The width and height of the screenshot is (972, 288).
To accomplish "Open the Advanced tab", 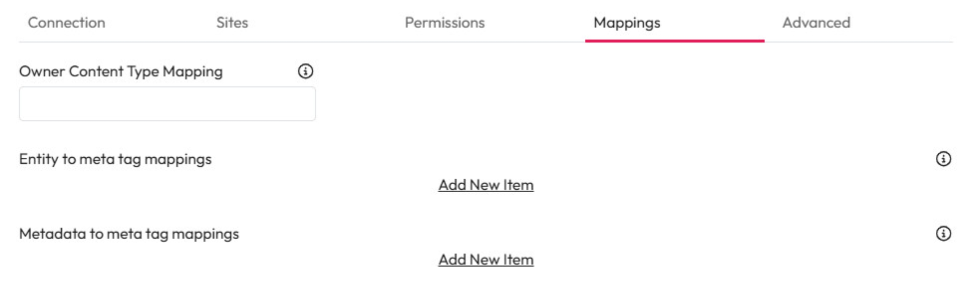I will click(x=816, y=22).
